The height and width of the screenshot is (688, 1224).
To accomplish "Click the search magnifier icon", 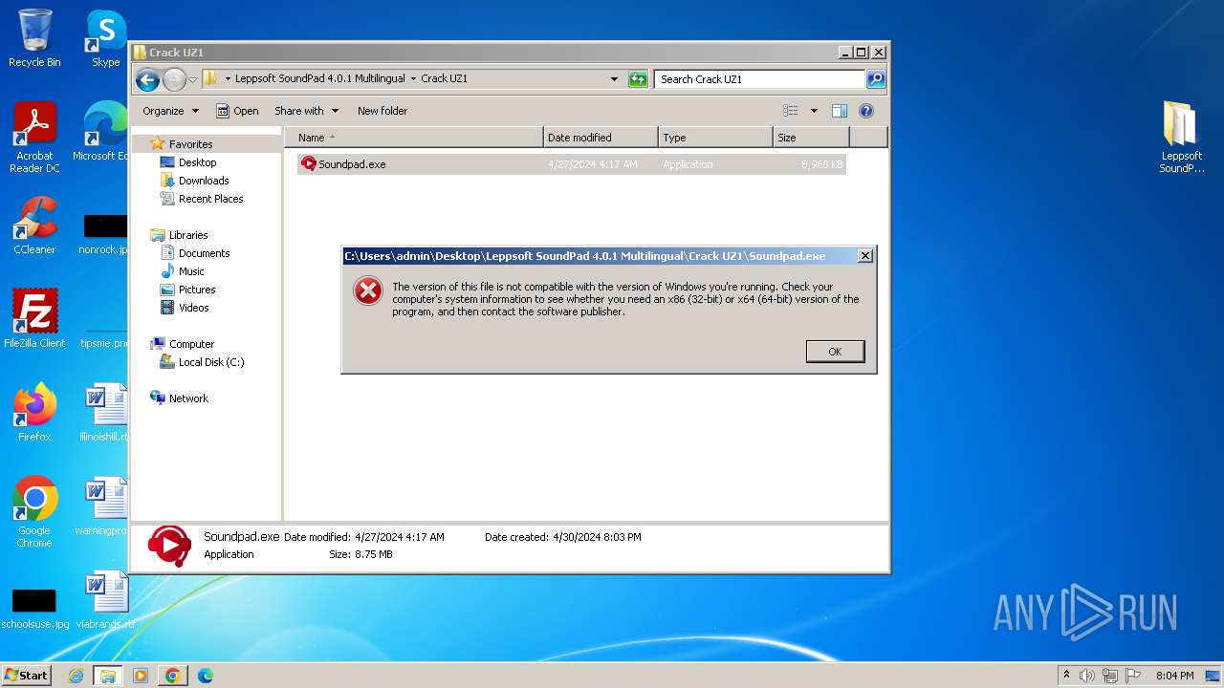I will pyautogui.click(x=876, y=79).
